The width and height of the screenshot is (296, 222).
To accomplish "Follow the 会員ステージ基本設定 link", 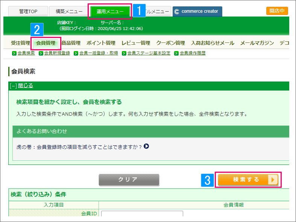I will pos(149,53).
